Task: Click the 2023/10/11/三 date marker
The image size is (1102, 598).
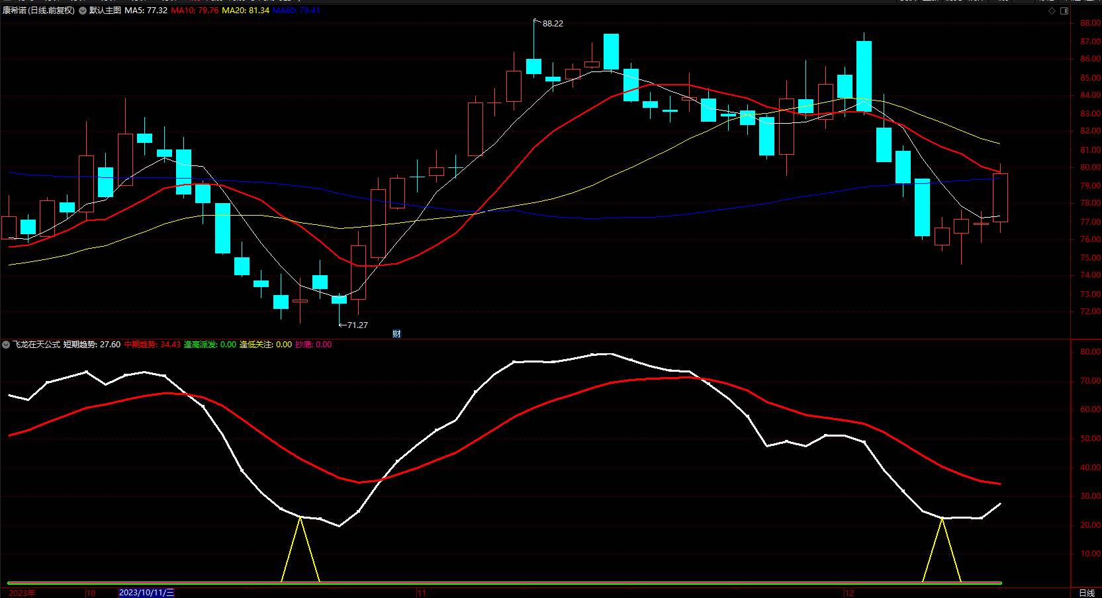Action: [x=146, y=593]
